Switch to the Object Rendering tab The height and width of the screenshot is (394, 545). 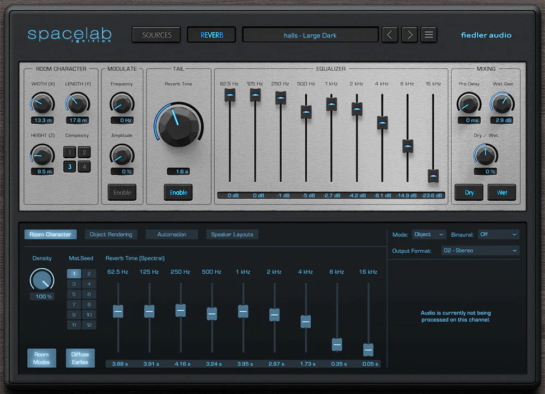(111, 235)
